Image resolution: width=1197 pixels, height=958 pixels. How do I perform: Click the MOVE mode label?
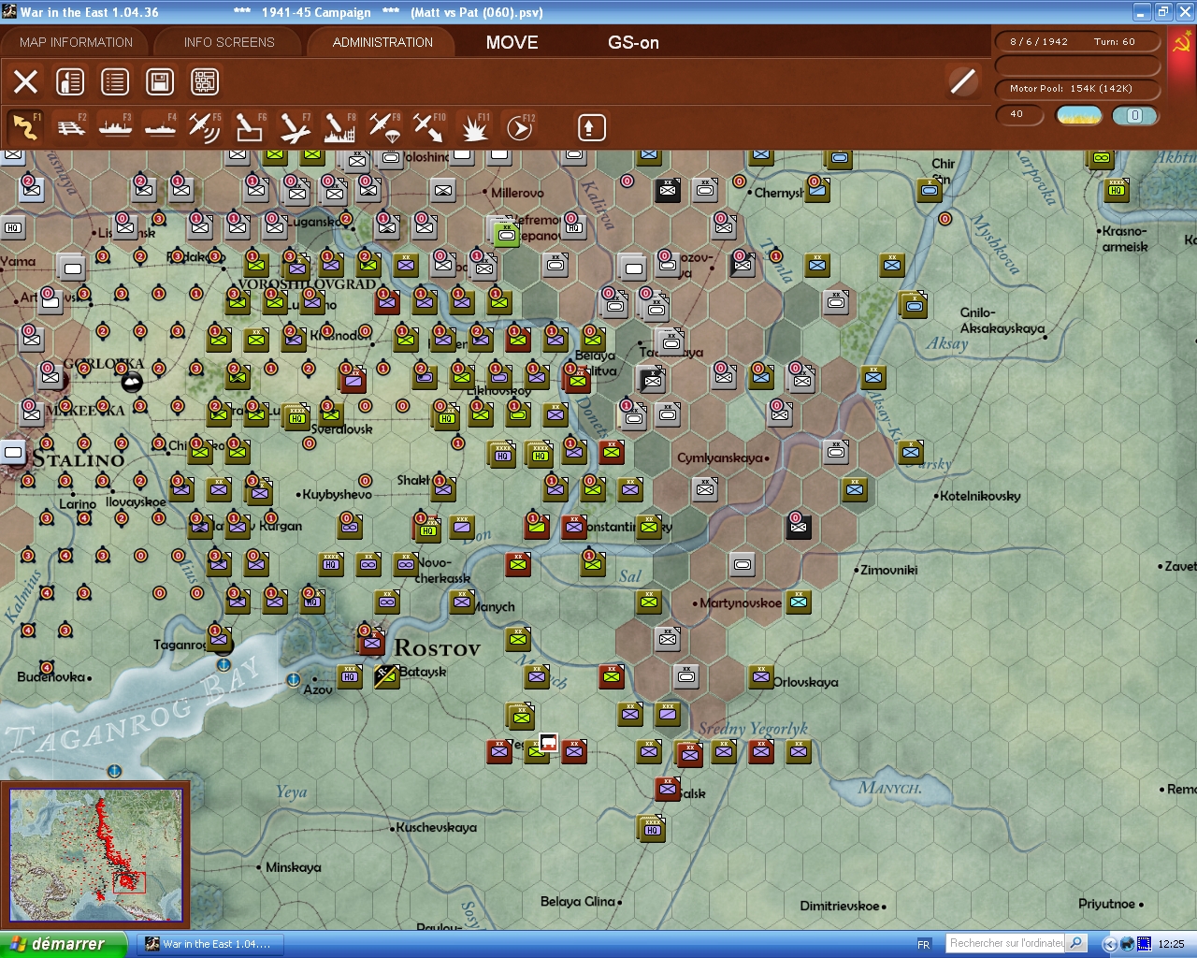[x=512, y=42]
